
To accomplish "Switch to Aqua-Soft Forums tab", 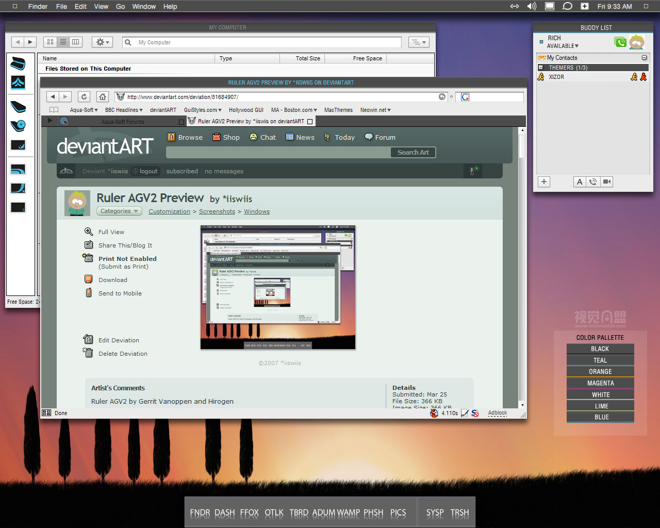I will pos(122,122).
